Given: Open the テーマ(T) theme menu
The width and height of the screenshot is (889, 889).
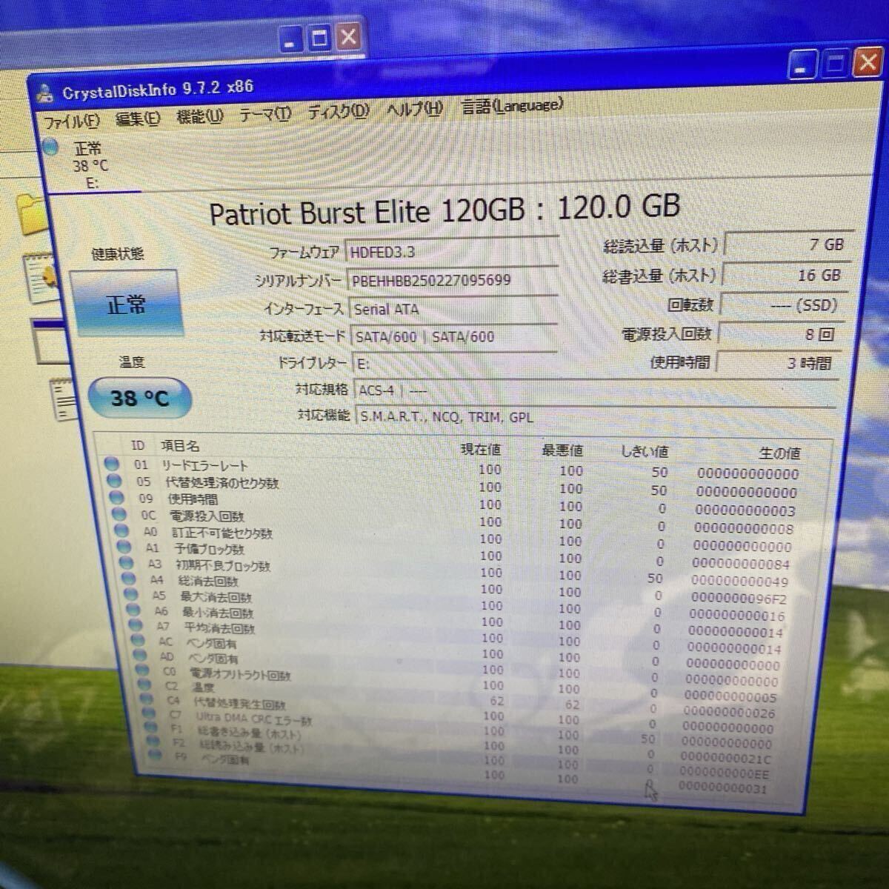Looking at the screenshot, I should [265, 114].
